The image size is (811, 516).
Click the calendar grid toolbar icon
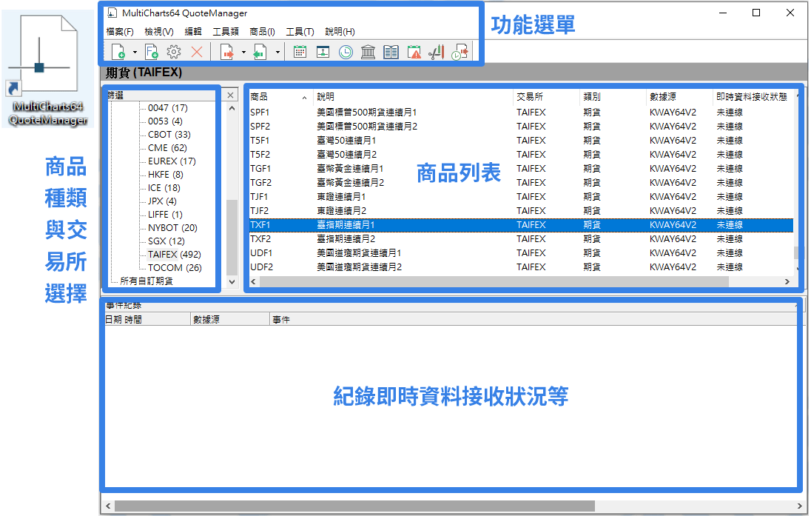pyautogui.click(x=300, y=52)
